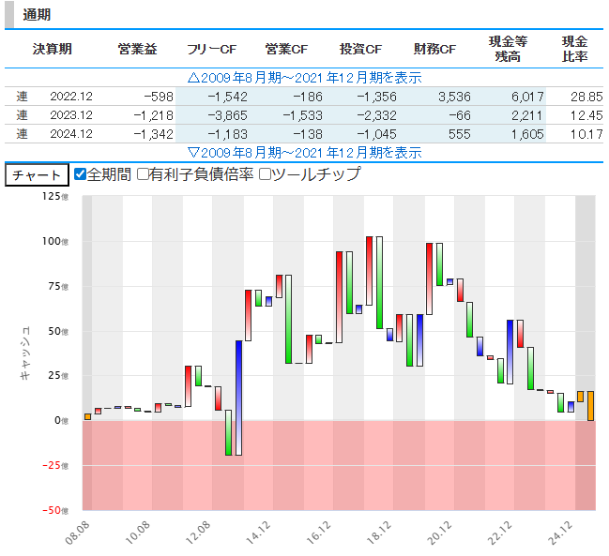Click cash ratio value 28.85
The width and height of the screenshot is (609, 556).
(586, 97)
